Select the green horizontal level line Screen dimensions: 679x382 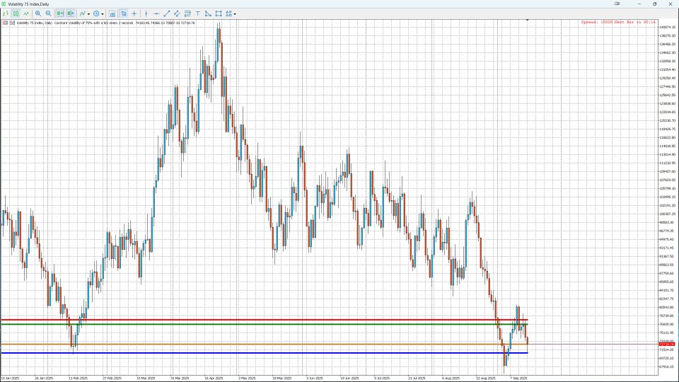264,324
